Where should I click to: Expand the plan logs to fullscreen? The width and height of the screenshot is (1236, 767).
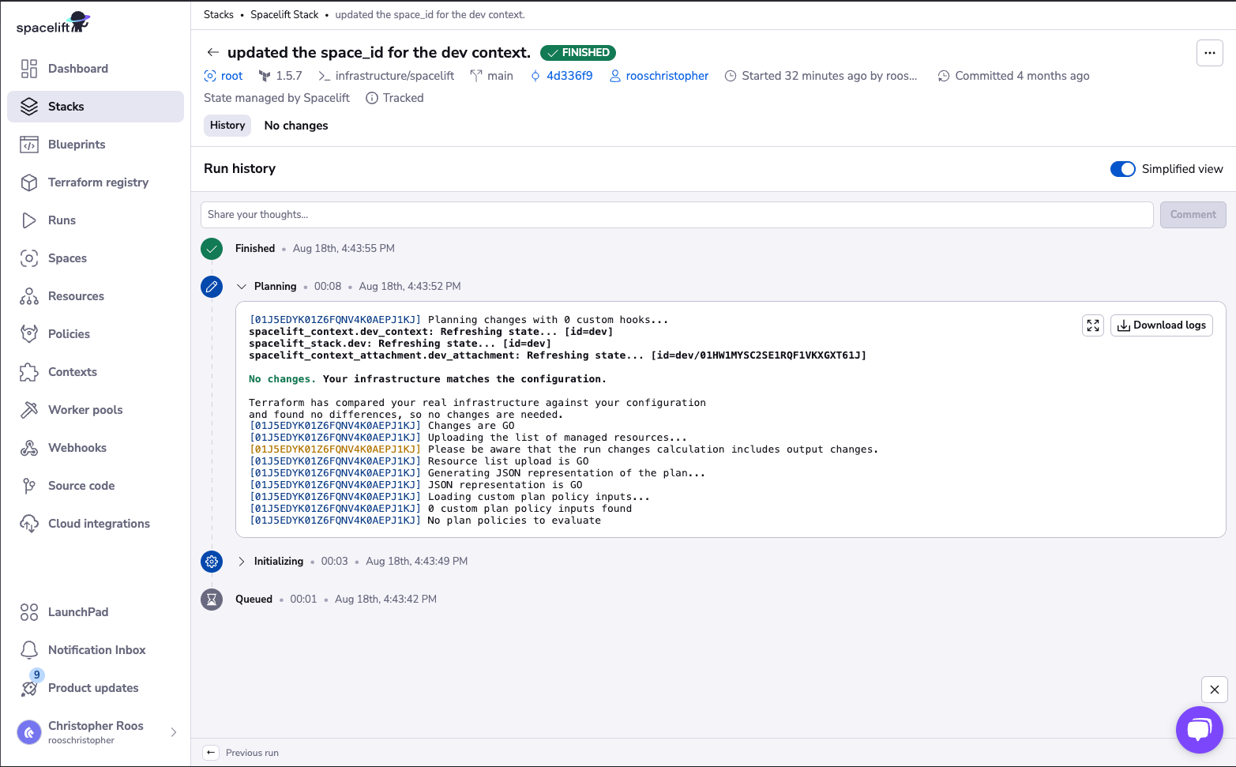(1093, 325)
